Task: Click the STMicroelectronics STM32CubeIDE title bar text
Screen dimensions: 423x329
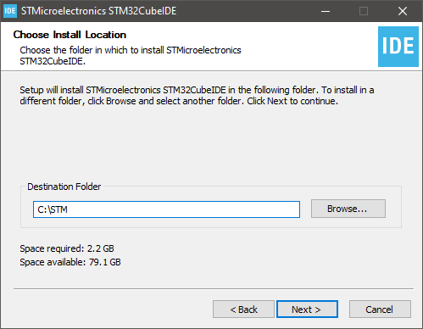Action: [99, 11]
